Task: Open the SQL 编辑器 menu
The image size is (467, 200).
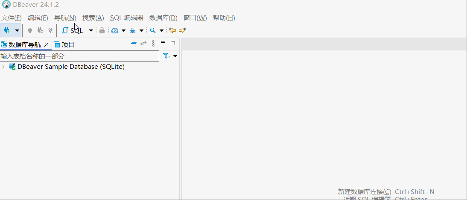Action: click(127, 18)
